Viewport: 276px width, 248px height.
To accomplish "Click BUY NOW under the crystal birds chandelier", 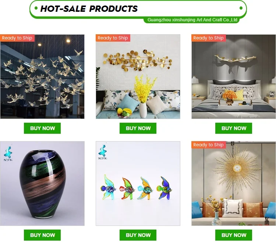I will pos(42,128).
